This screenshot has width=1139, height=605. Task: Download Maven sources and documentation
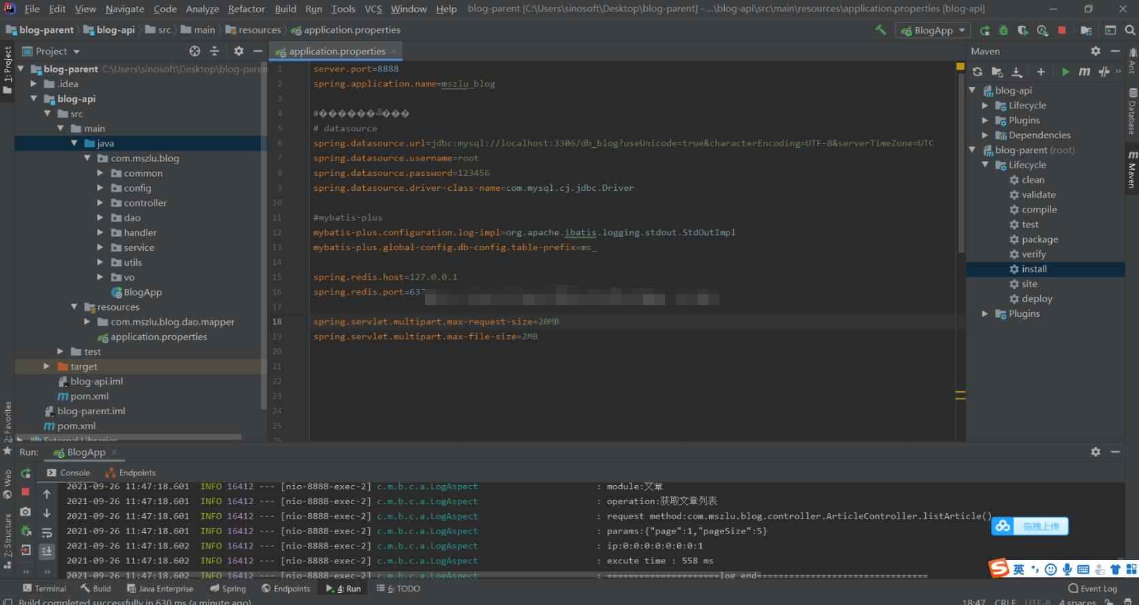pos(1016,72)
